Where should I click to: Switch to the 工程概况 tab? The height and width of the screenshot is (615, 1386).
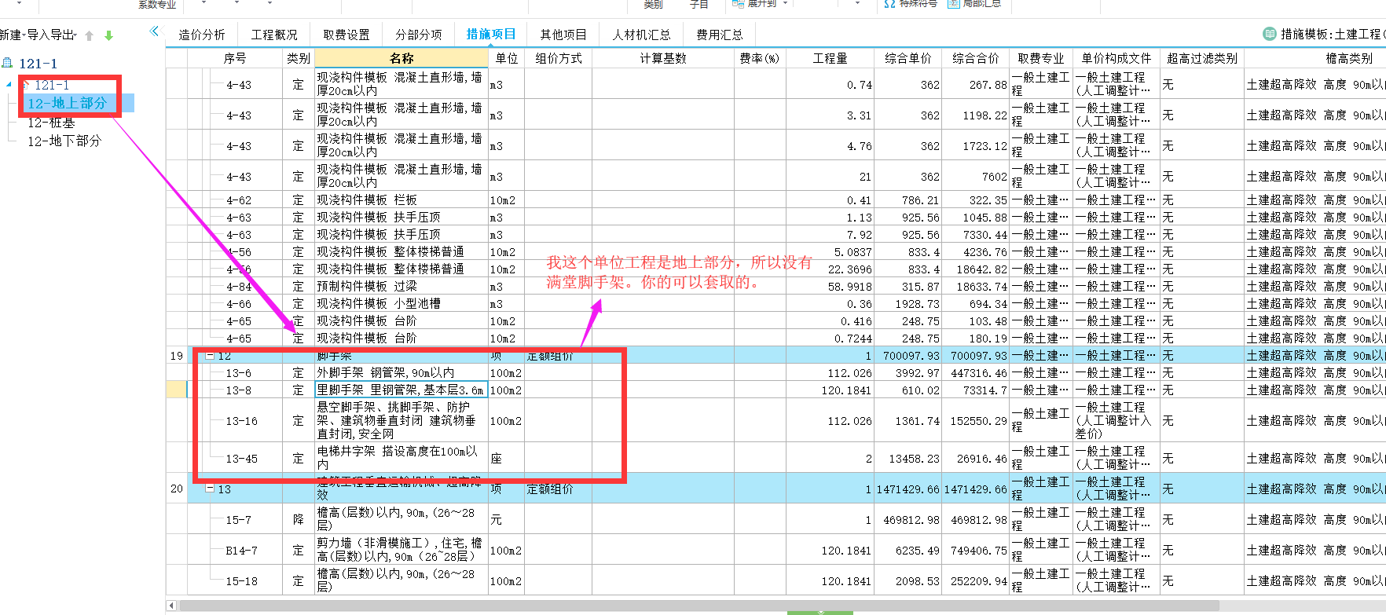tap(274, 35)
